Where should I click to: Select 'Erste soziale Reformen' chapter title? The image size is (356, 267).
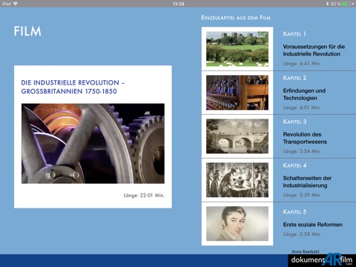(x=312, y=225)
